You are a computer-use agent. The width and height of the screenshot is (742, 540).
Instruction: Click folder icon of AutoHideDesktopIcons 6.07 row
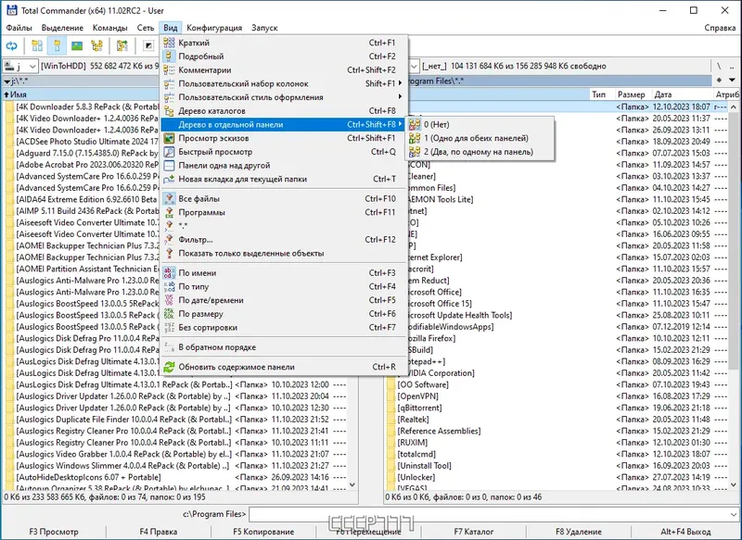[x=9, y=477]
